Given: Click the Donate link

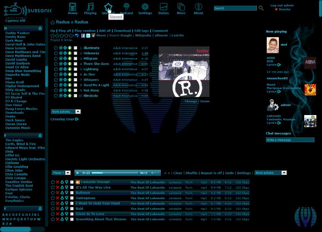Looking at the screenshot, I should (x=285, y=9).
